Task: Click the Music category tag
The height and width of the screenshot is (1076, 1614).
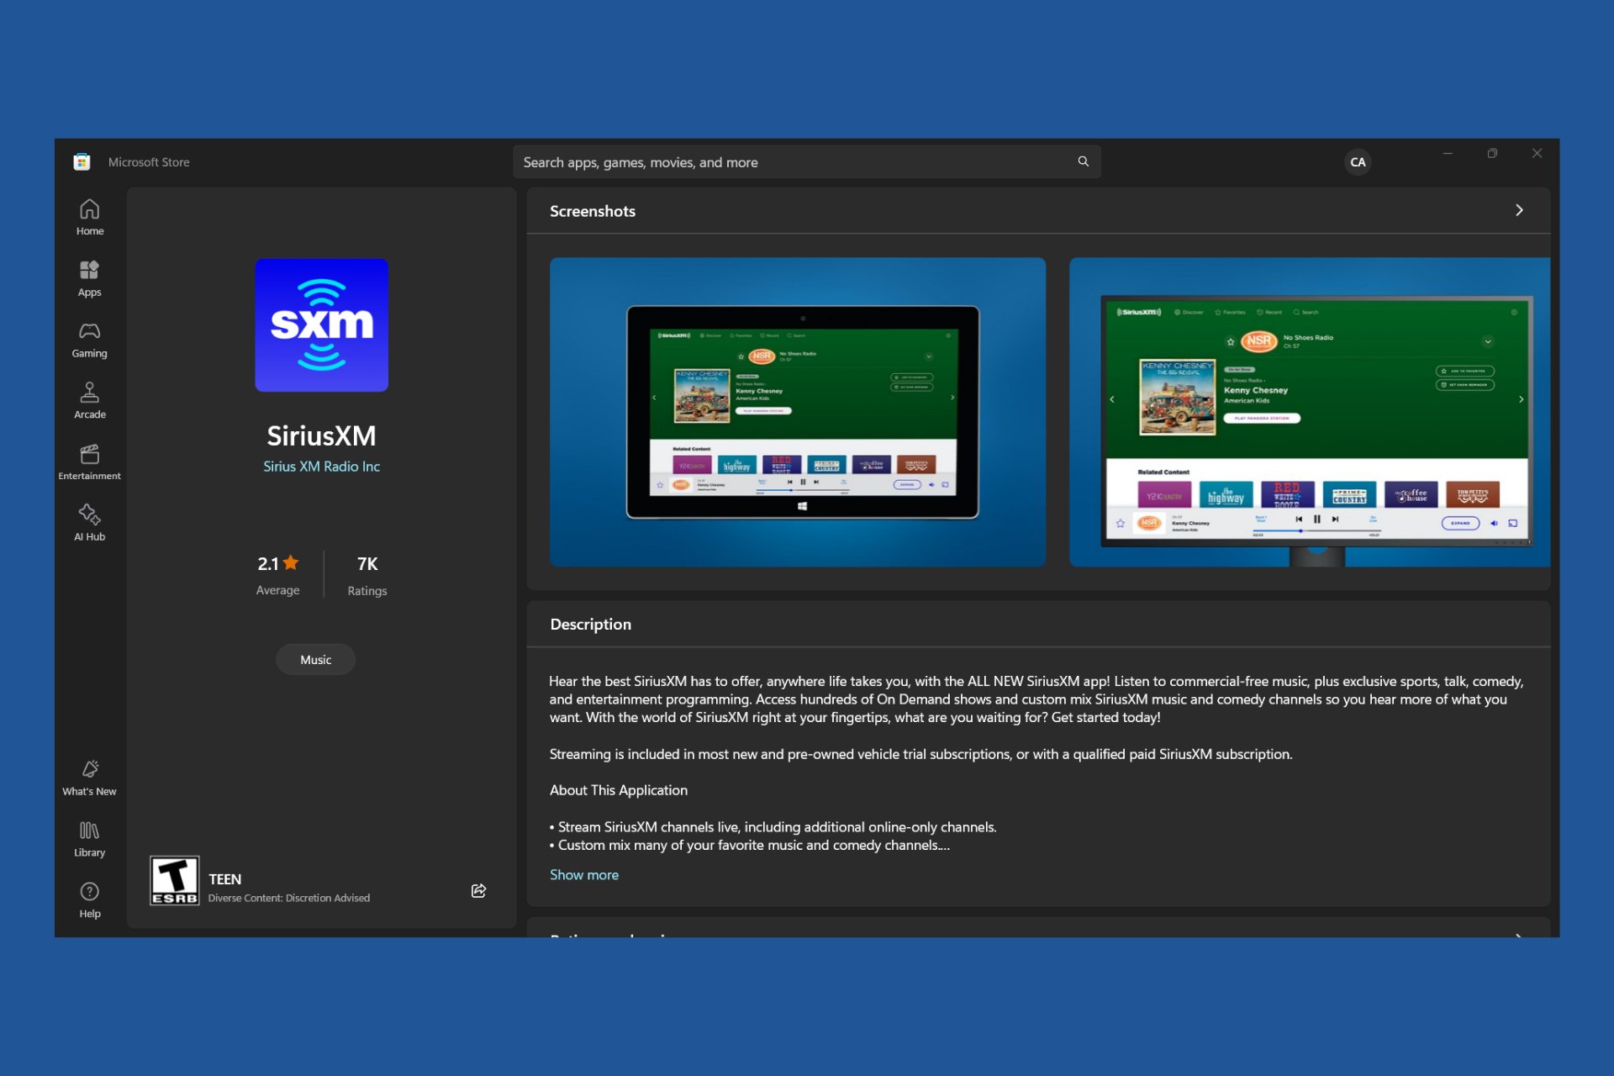Action: pos(316,659)
